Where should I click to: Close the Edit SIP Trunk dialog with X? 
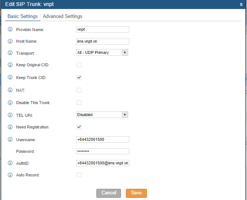click(241, 4)
